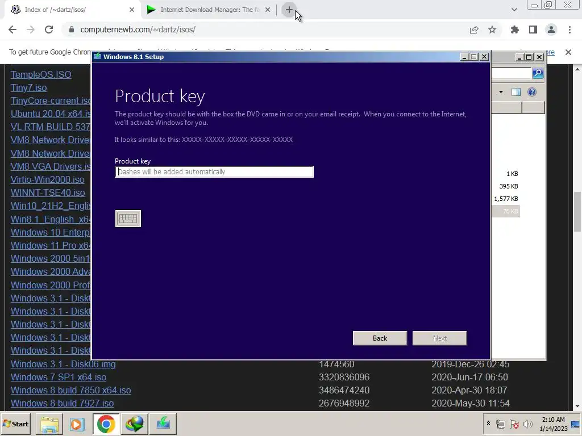Click Show desktop button in taskbar
The width and height of the screenshot is (582, 436).
click(576, 424)
